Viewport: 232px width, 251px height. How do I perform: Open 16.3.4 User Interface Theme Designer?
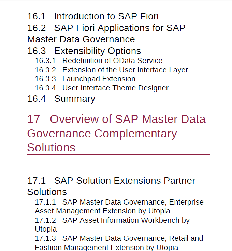[x=102, y=88]
